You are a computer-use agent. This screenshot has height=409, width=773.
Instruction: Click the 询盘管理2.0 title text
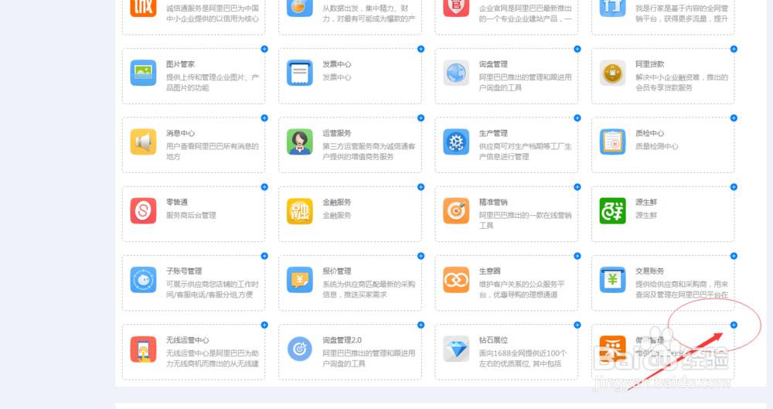[342, 340]
